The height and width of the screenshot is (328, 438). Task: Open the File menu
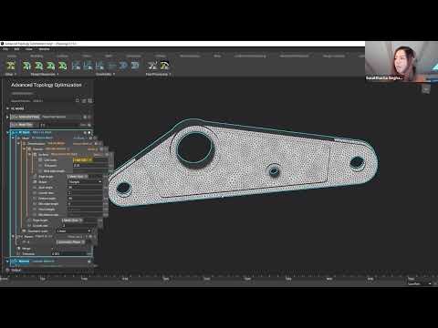[5, 49]
